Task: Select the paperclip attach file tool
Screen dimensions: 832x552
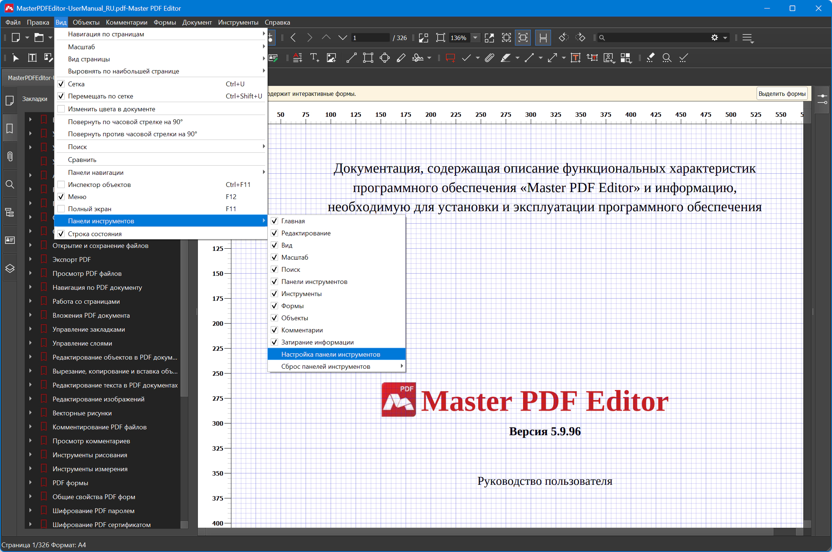Action: coord(489,58)
